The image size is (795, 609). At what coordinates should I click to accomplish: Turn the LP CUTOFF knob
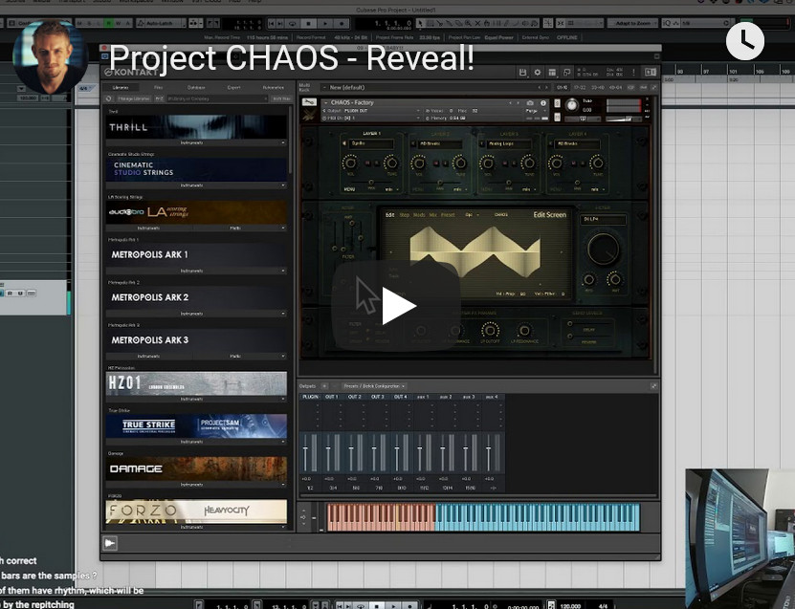[x=490, y=330]
